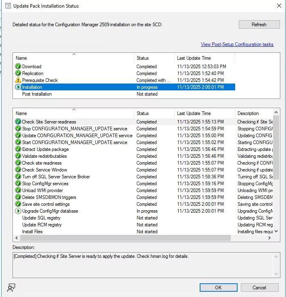Select the Post Installation row
Image resolution: width=286 pixels, height=297 pixels.
point(124,94)
